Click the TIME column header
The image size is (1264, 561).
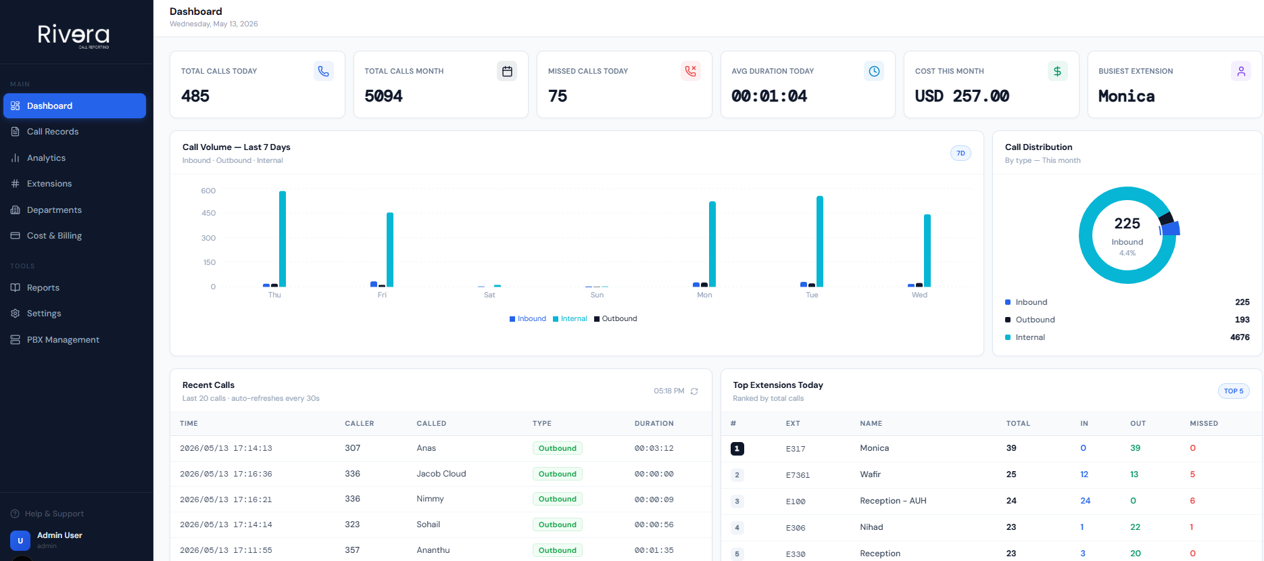point(189,424)
